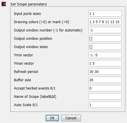The width and height of the screenshot is (127, 123).
Task: Click the Buffer size field
Action: 105,80
